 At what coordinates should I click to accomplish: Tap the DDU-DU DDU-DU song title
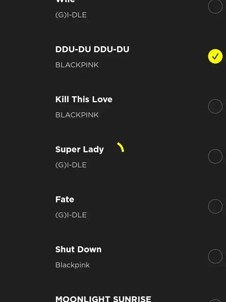pos(92,50)
